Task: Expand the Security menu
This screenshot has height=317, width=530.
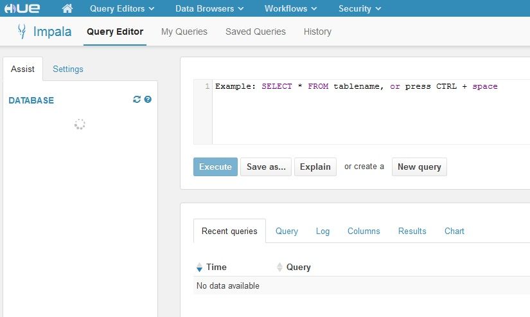Action: click(x=360, y=8)
